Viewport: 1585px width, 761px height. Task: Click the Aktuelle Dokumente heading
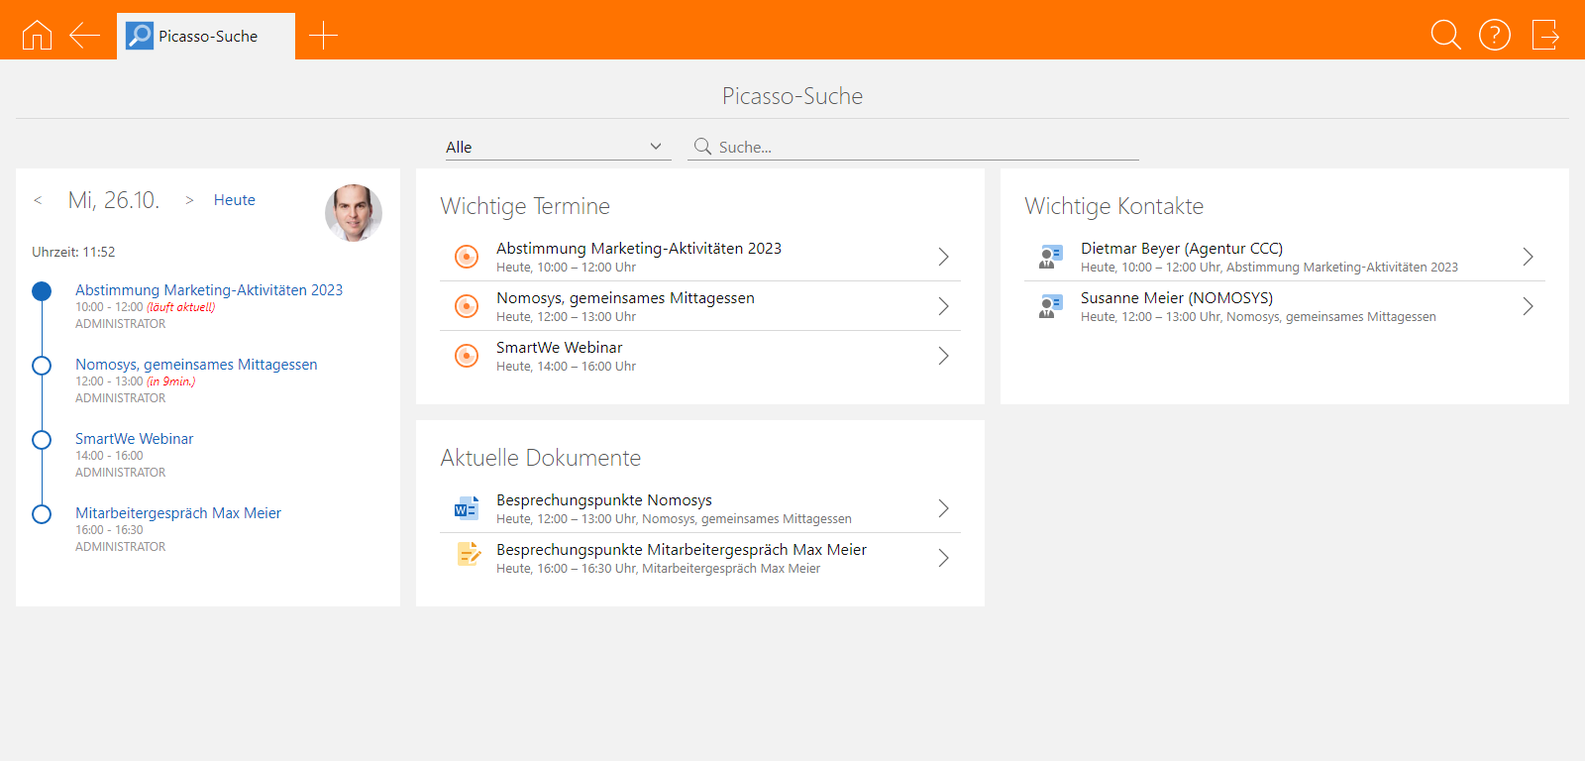point(541,458)
